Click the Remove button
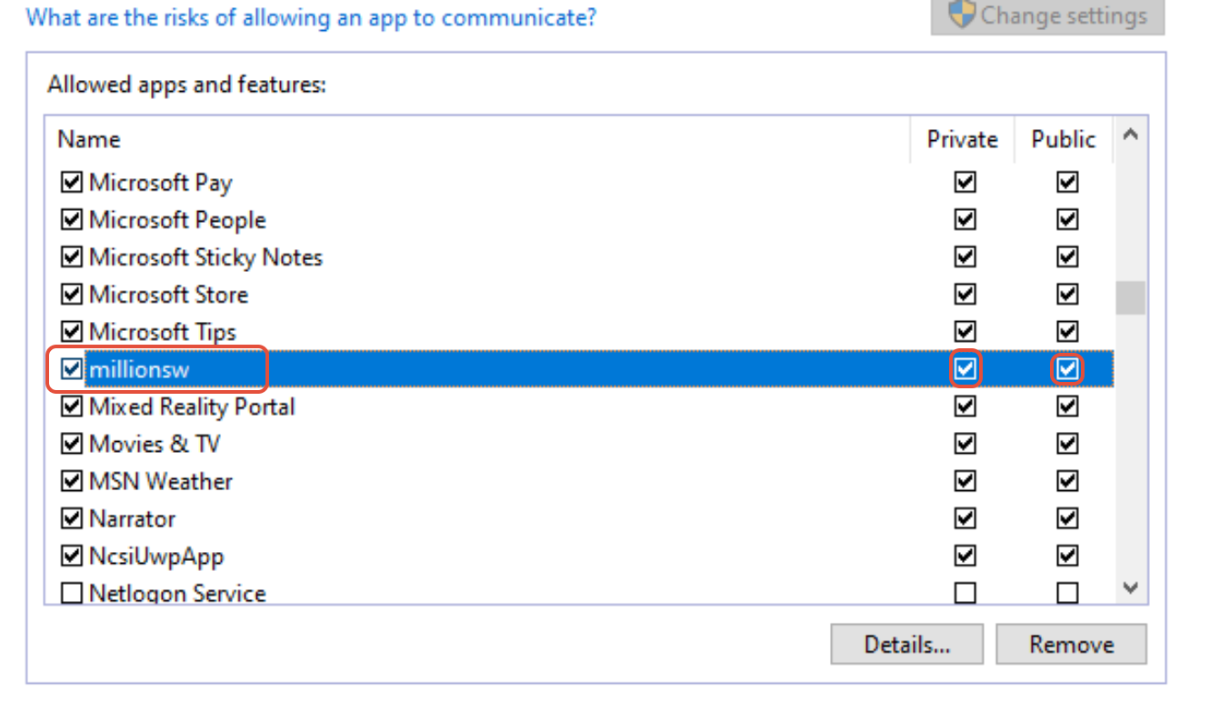1230x702 pixels. 1072,645
